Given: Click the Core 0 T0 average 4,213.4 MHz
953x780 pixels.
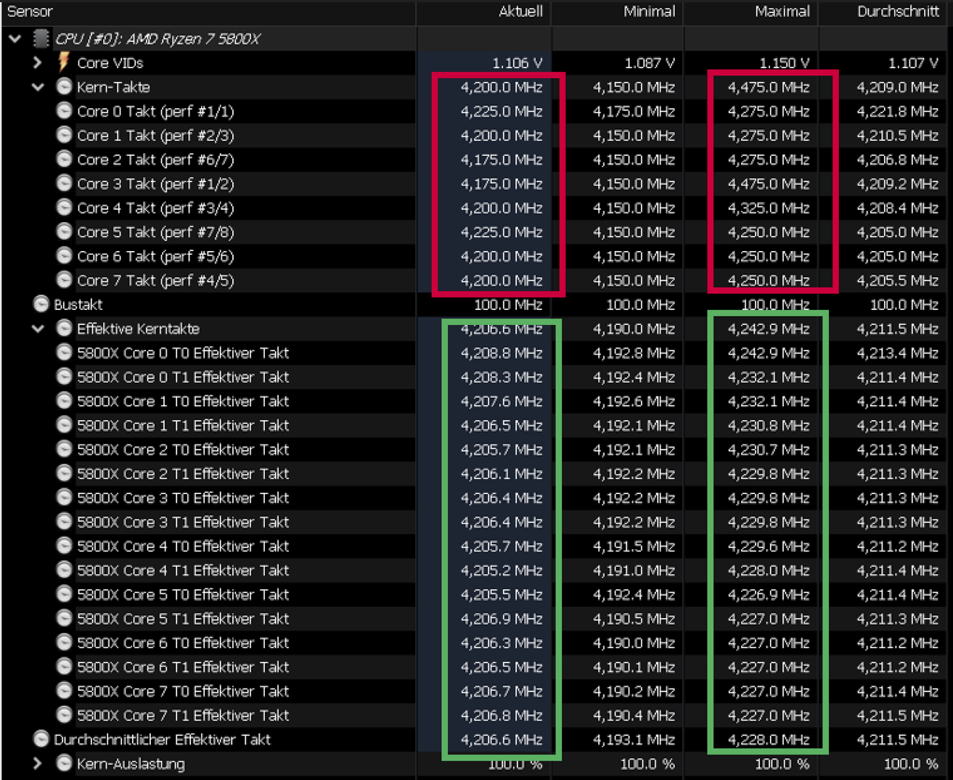Looking at the screenshot, I should (x=897, y=353).
